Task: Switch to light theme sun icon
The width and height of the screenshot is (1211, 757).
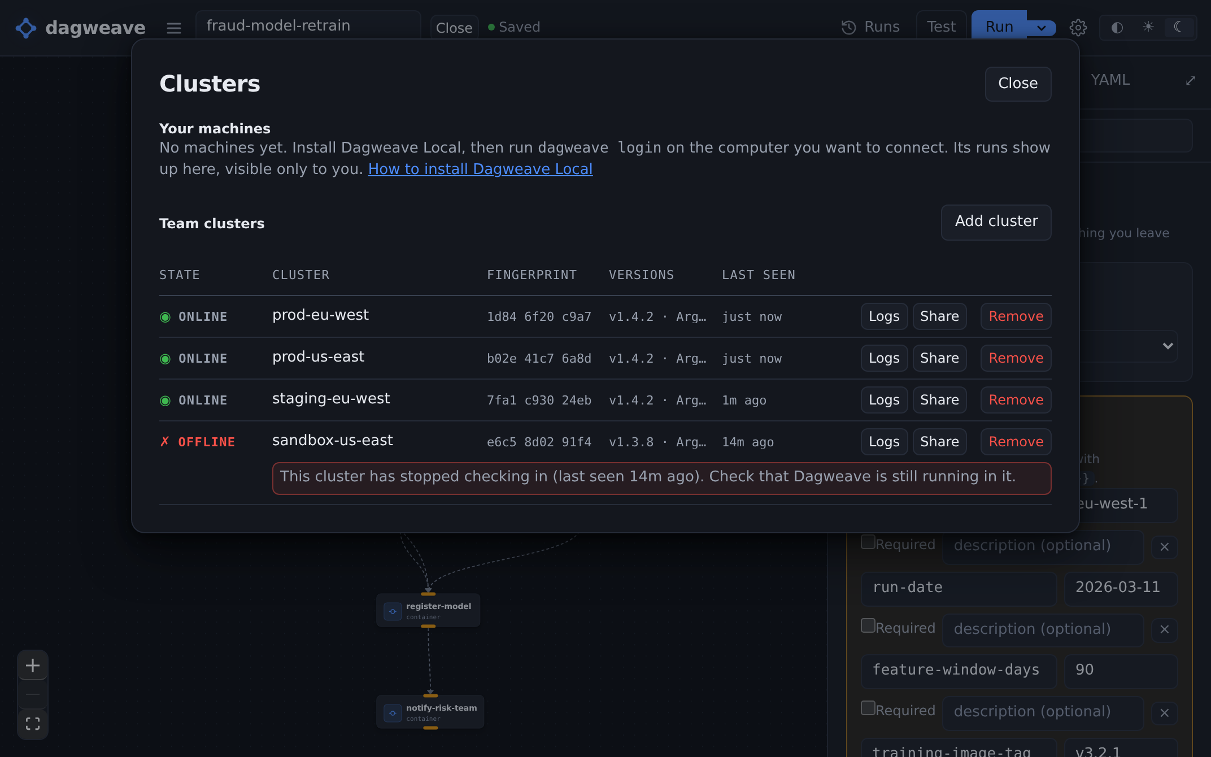Action: (1148, 27)
